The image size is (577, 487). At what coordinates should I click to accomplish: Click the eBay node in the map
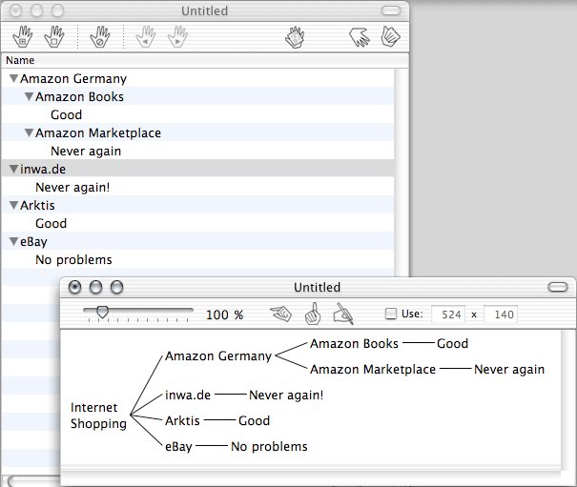(x=178, y=447)
